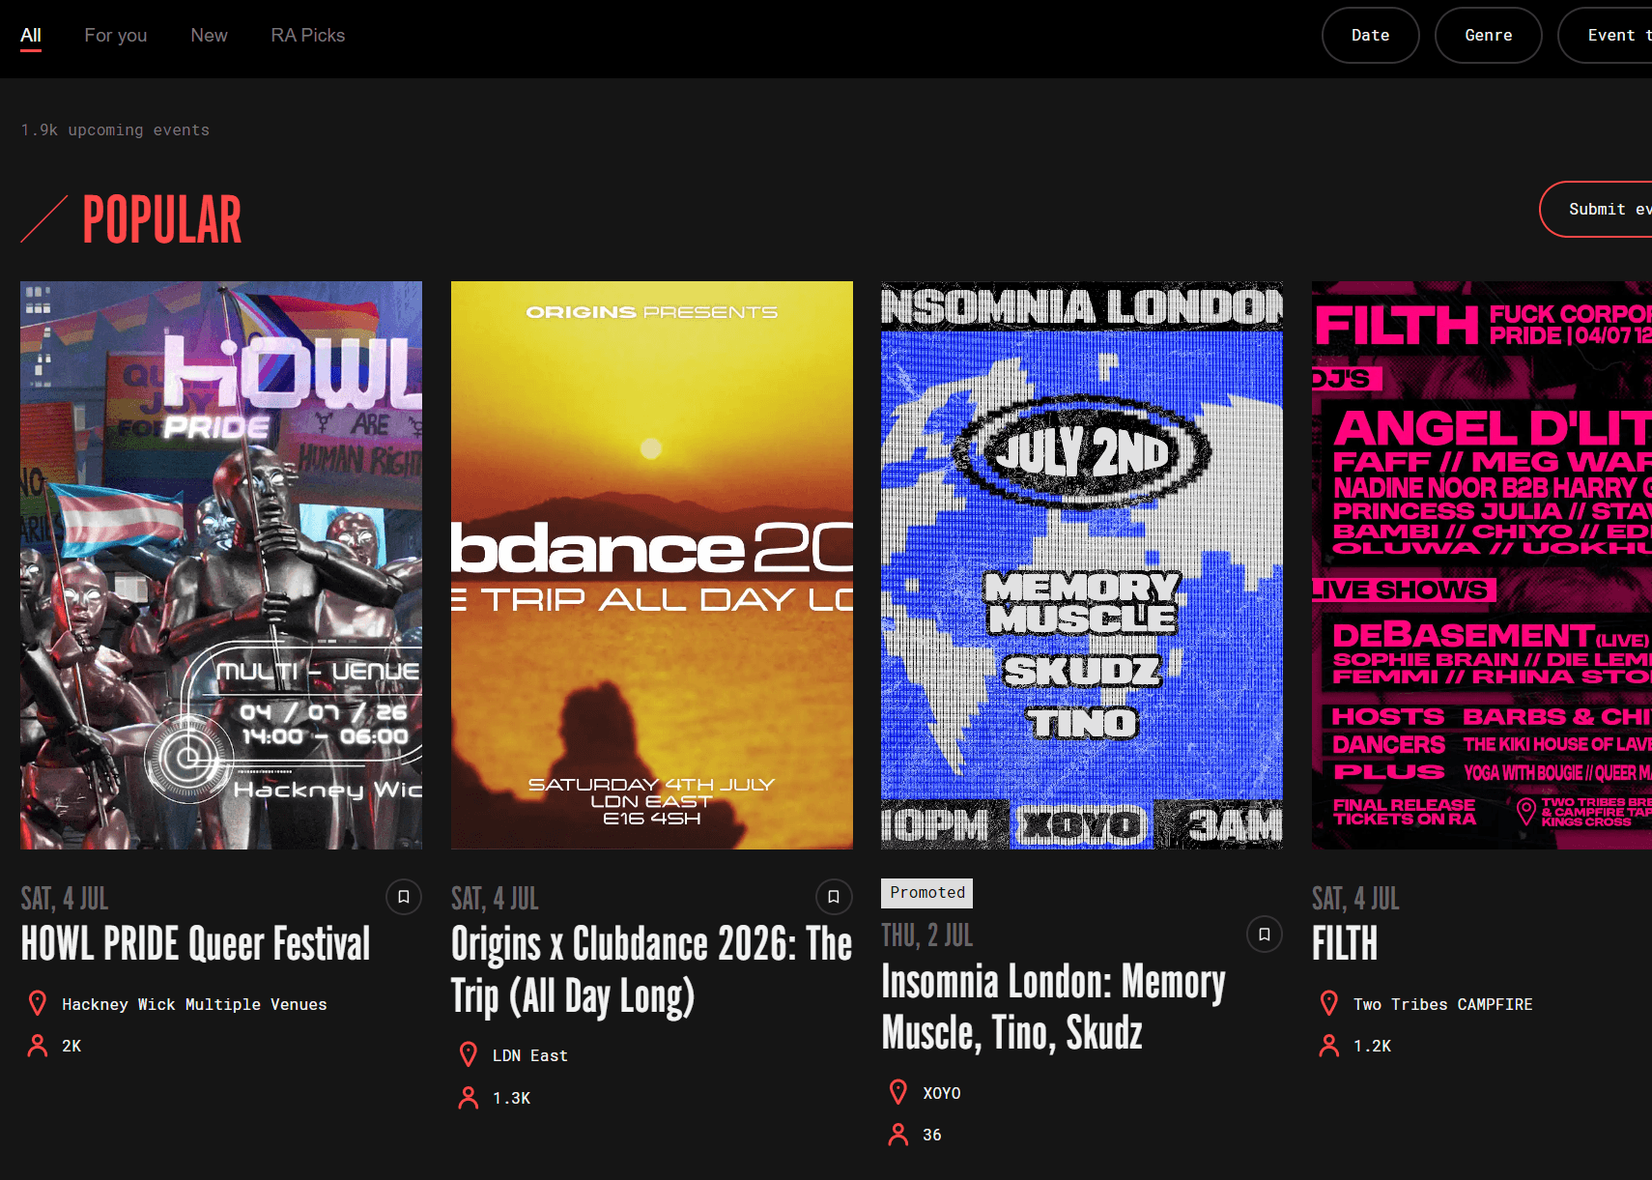Click location pin icon beside XOYO
This screenshot has width=1652, height=1180.
[x=898, y=1093]
